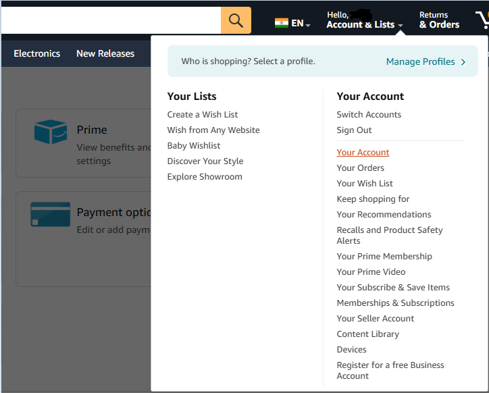The height and width of the screenshot is (393, 489).
Task: Click the Payment options card title
Action: pyautogui.click(x=113, y=213)
